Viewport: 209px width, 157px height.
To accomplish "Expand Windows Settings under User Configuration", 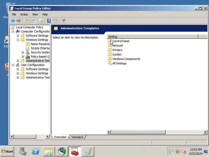I will pyautogui.click(x=18, y=73).
